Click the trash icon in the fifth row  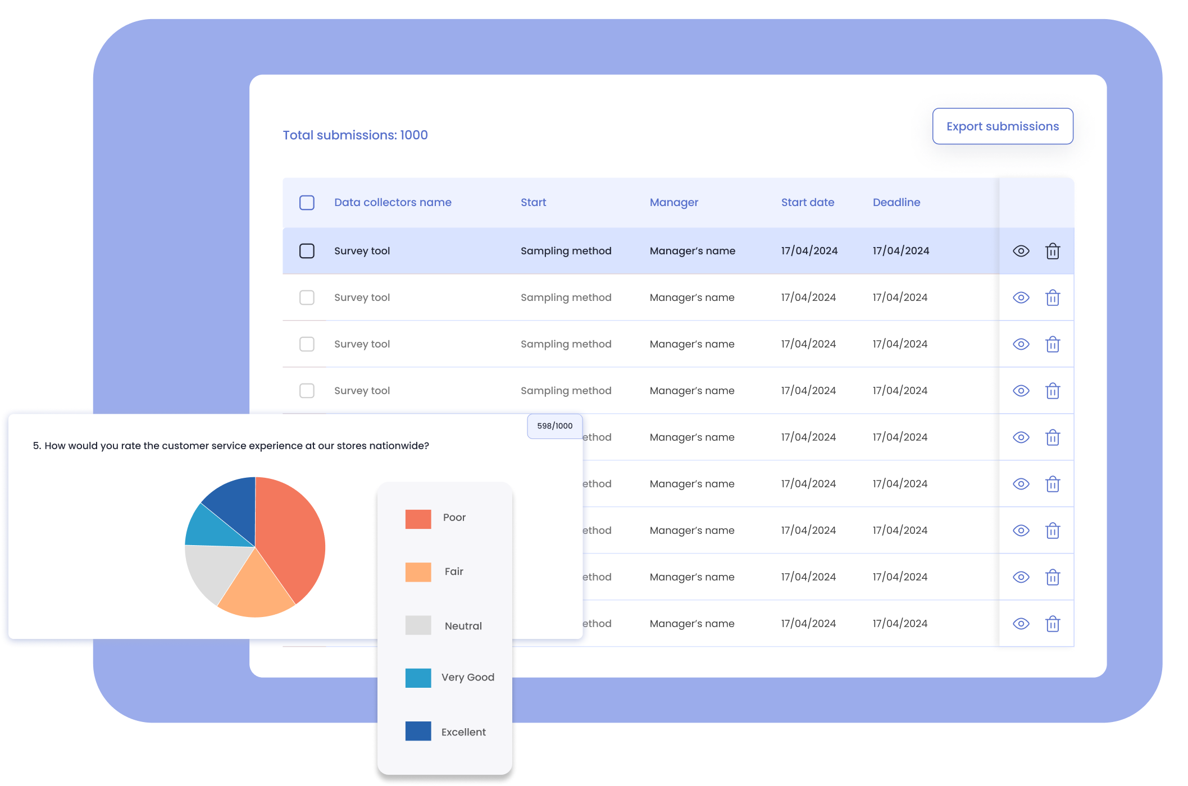coord(1052,437)
